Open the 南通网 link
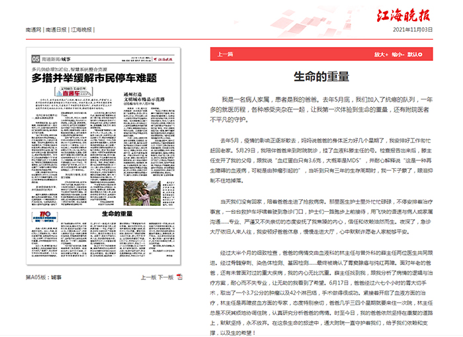The width and height of the screenshot is (463, 337). tap(34, 30)
